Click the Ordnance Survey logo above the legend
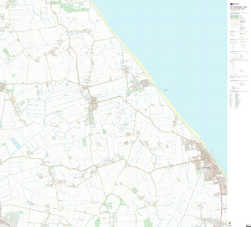 [235, 4]
